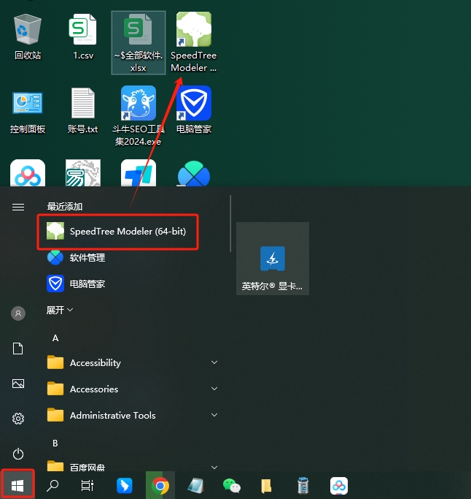The height and width of the screenshot is (499, 471).
Task: Open Task View on the taskbar
Action: (x=87, y=486)
